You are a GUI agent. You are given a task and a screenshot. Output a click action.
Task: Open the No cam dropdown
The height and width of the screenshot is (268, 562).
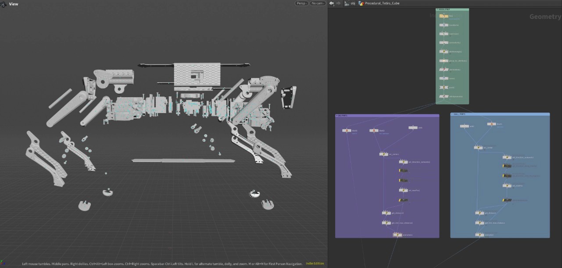[x=317, y=3]
